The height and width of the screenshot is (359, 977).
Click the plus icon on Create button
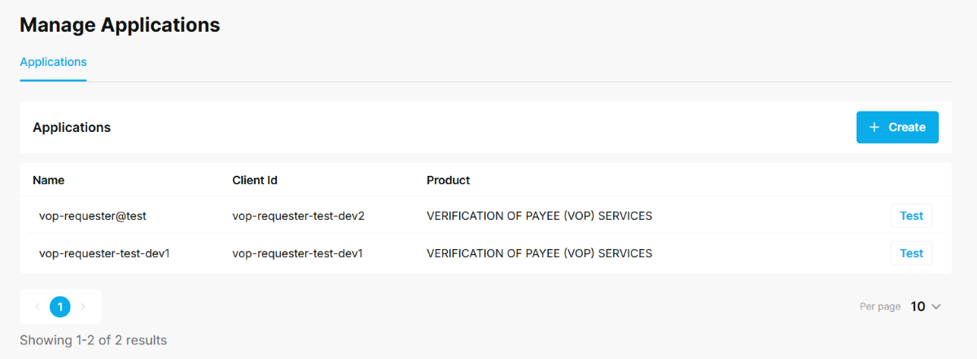874,127
